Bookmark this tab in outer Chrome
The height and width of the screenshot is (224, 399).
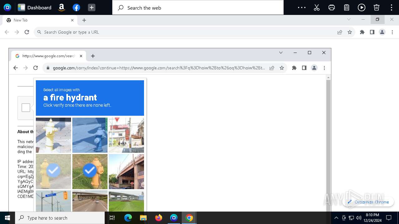pos(350,32)
